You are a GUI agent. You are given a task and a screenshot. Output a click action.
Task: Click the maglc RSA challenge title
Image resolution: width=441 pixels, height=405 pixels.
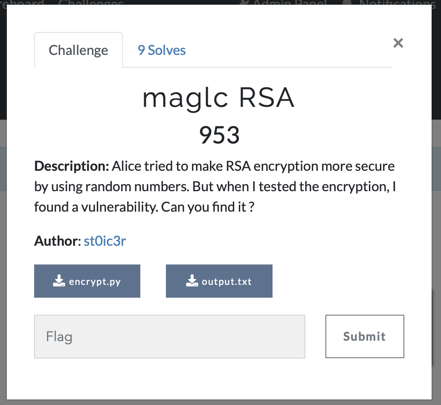click(x=218, y=98)
